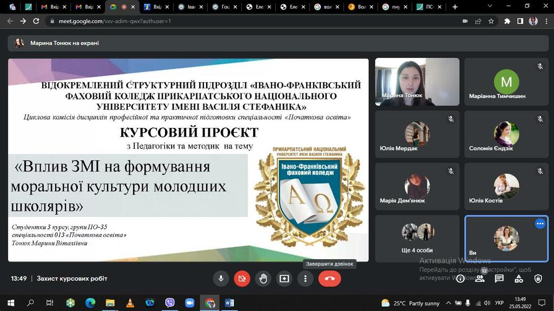The height and width of the screenshot is (311, 554).
Task: Turn camera on with red video button
Action: [242, 279]
